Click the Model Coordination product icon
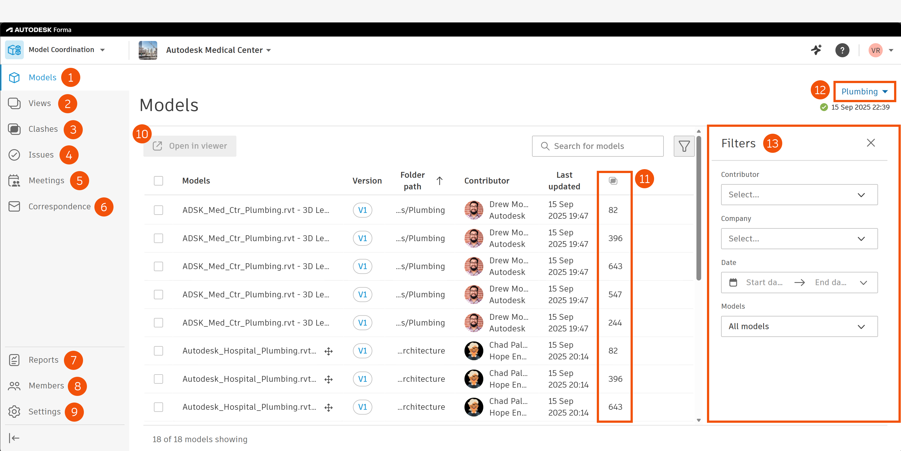The image size is (901, 451). coord(14,50)
